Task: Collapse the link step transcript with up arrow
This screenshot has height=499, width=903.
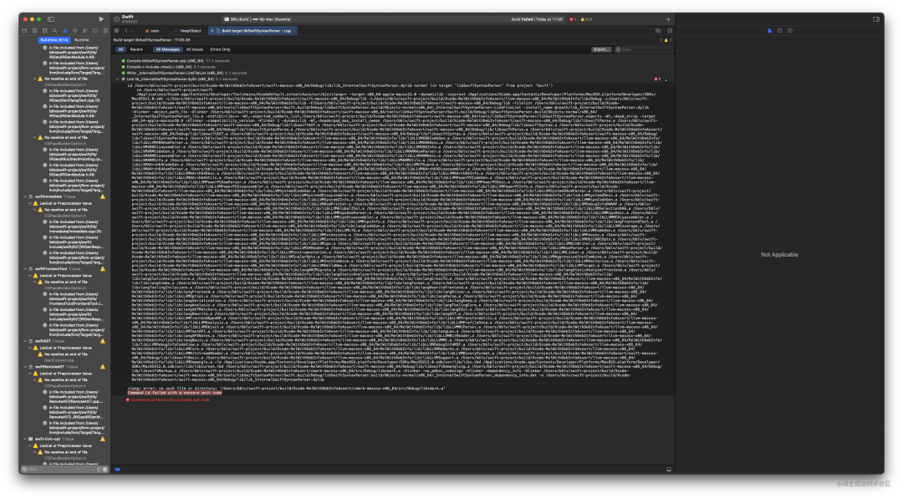Action: pos(666,79)
